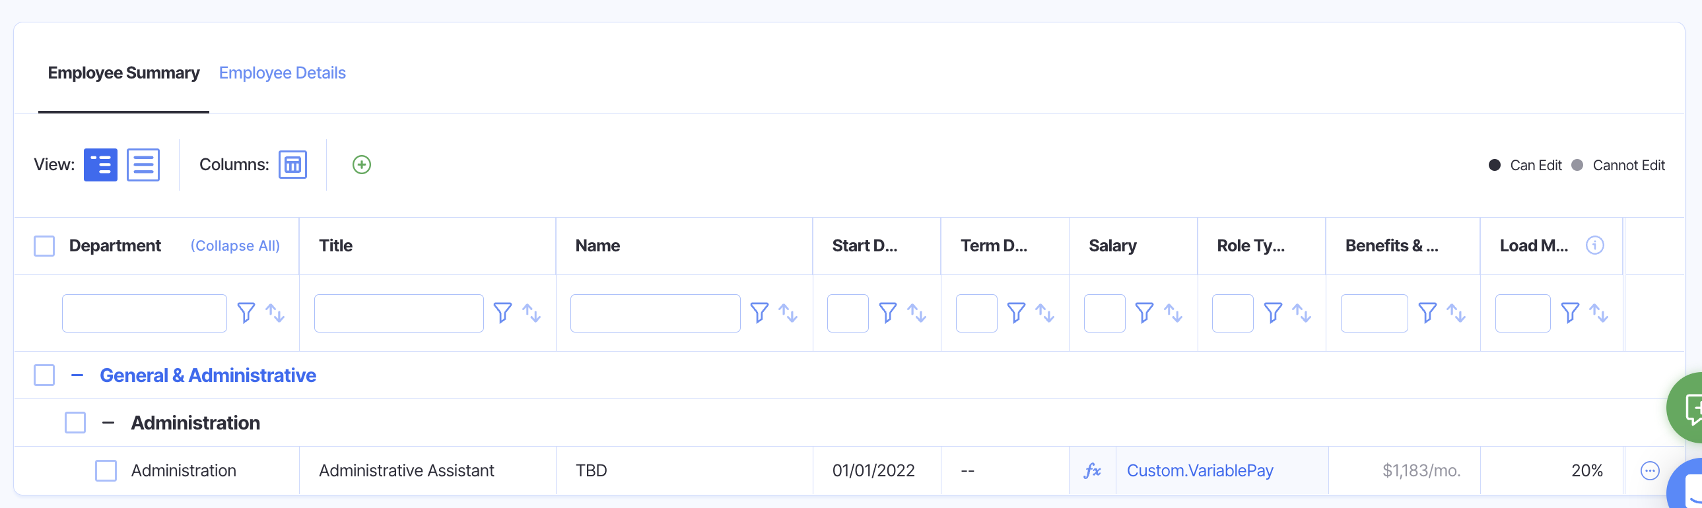Open the Columns configuration icon
This screenshot has height=508, width=1702.
tap(292, 164)
